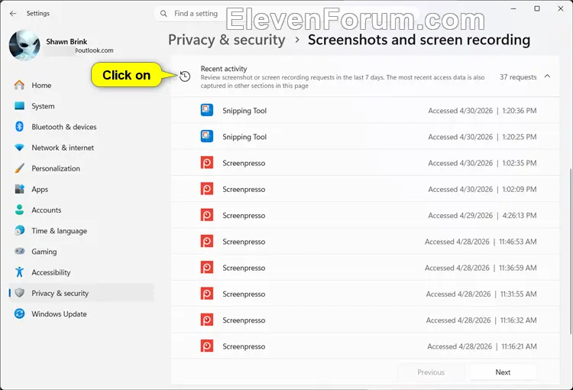Click the System monitor icon
The width and height of the screenshot is (573, 390).
click(19, 106)
